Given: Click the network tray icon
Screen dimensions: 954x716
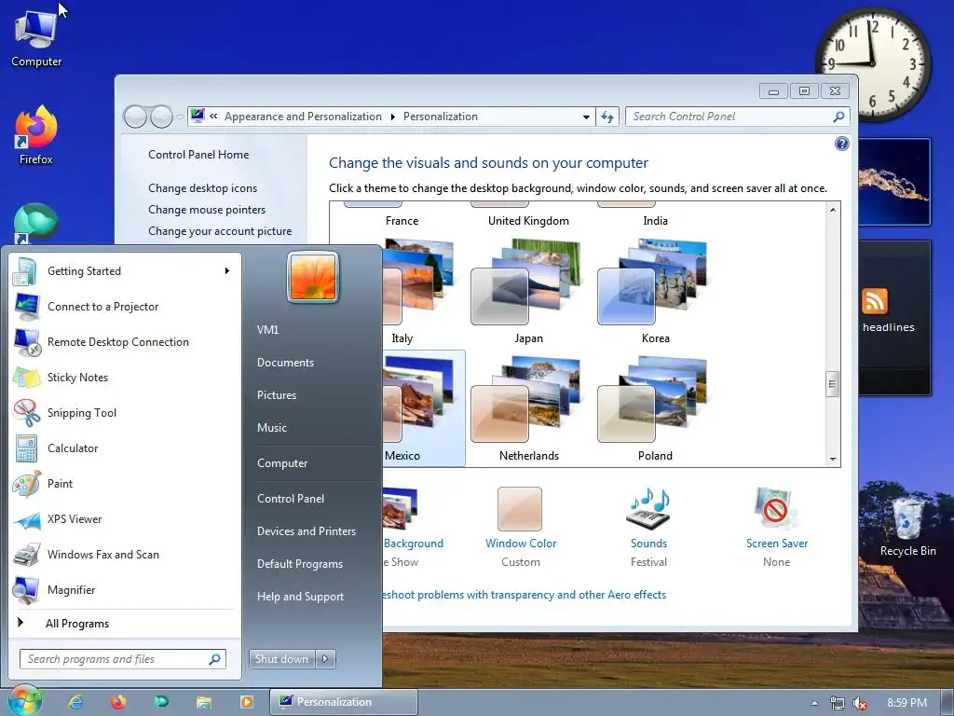Looking at the screenshot, I should point(838,703).
